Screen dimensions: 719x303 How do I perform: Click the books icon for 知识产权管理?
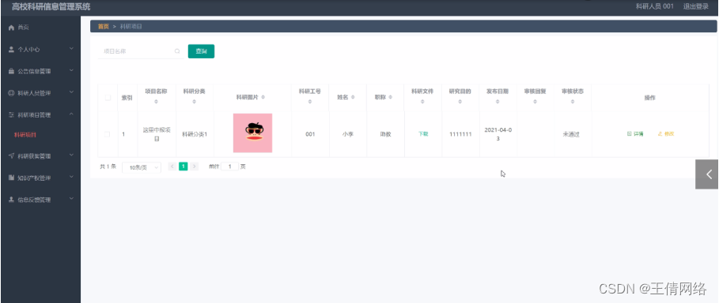tap(11, 178)
